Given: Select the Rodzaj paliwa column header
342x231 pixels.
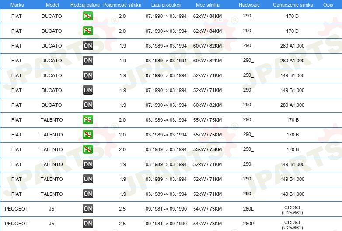Looking at the screenshot, I should point(85,5).
